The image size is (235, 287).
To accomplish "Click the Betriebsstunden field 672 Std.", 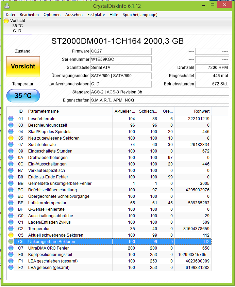I will coord(212,84).
